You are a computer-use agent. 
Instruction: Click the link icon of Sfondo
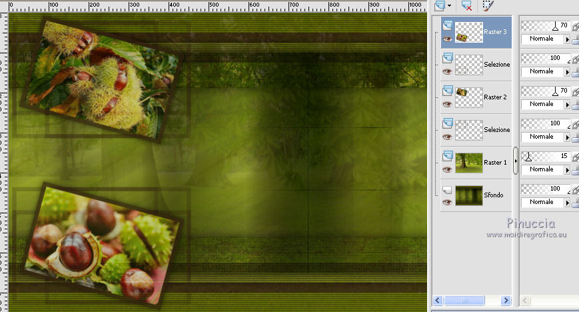575,189
